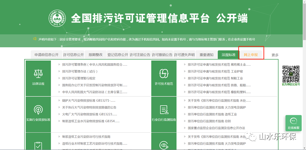Image resolution: width=306 pixels, height=150 pixels.
Task: Open 制浆造纸工业水污染物排放标准 GB354 link
Action: pyautogui.click(x=91, y=121)
